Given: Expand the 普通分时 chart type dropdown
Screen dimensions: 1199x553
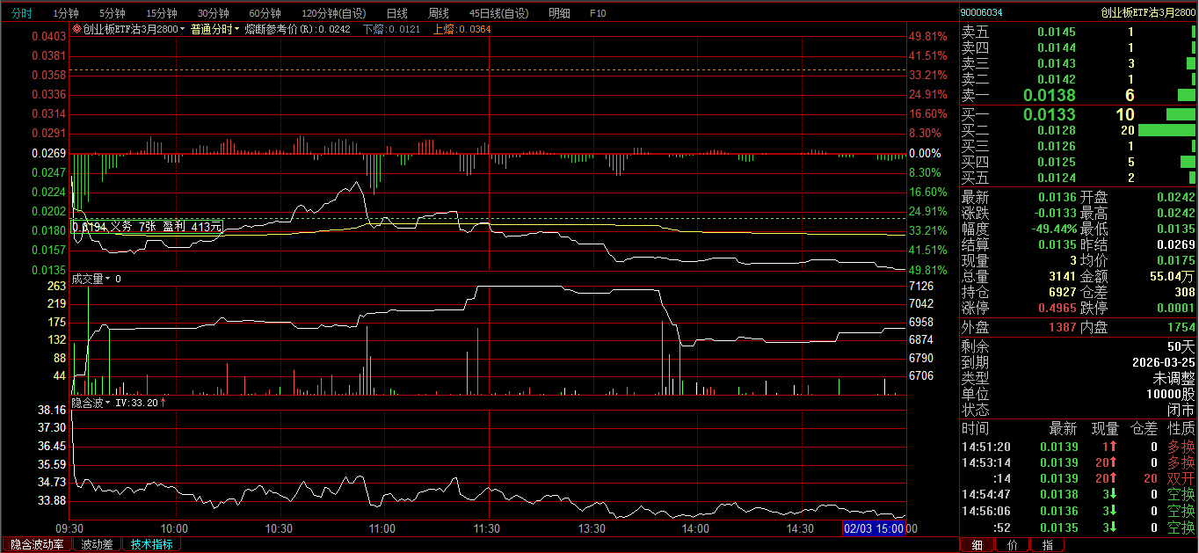Looking at the screenshot, I should click(237, 29).
